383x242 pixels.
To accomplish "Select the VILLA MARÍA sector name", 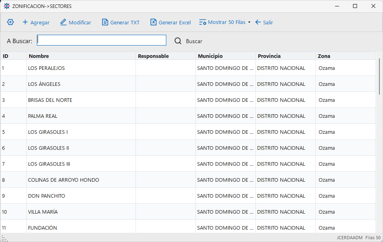I will 43,212.
